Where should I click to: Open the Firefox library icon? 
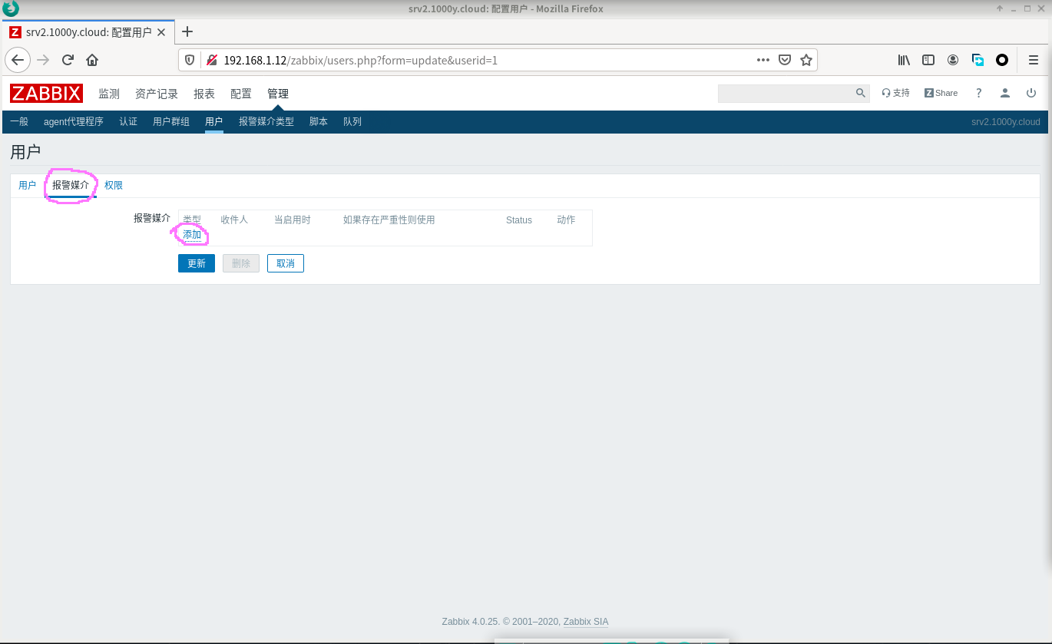click(904, 60)
